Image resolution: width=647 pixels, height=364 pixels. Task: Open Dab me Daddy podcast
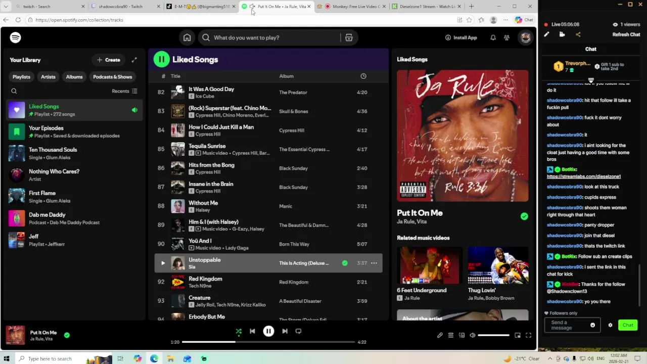(x=74, y=218)
